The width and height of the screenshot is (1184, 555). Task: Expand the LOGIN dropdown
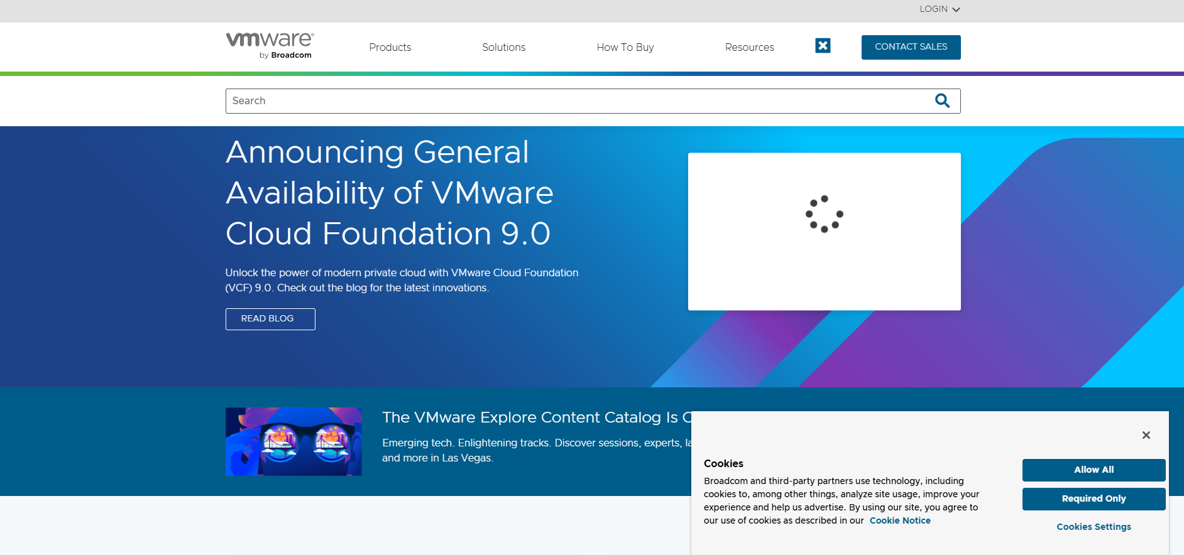pos(940,9)
